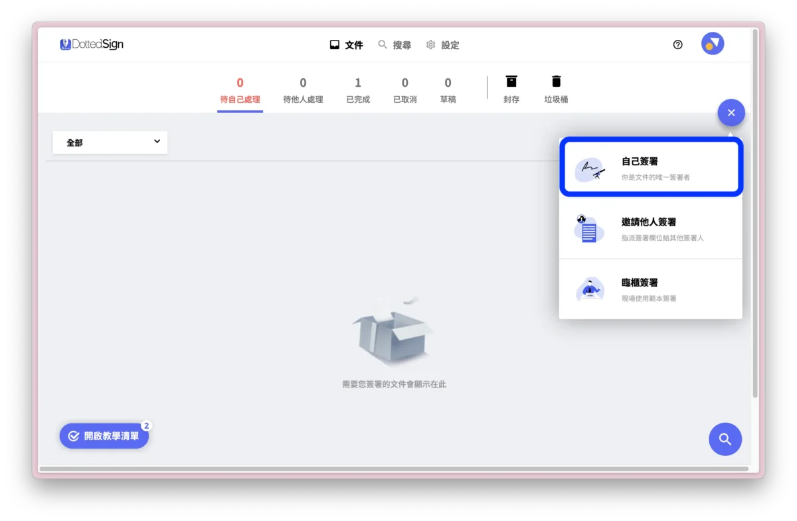
Task: Click the 自己簽署 signing option icon
Action: [x=590, y=169]
